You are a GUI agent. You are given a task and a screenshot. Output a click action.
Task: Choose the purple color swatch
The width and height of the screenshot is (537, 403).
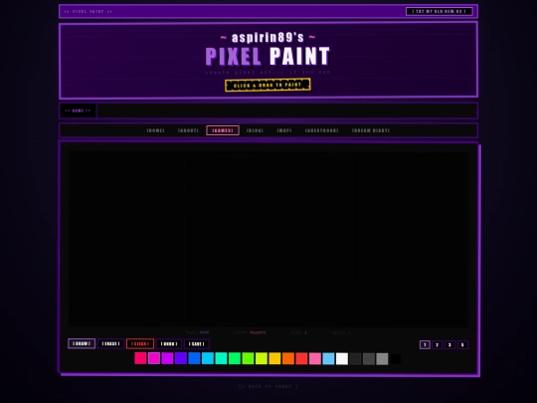[x=167, y=358]
